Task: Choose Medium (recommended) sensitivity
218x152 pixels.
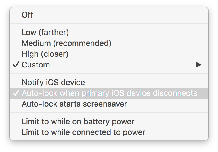Action: tap(66, 43)
